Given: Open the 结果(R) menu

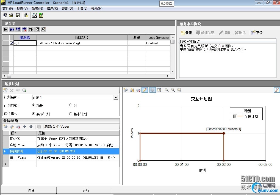Looking at the screenshot, I should click(x=52, y=9).
